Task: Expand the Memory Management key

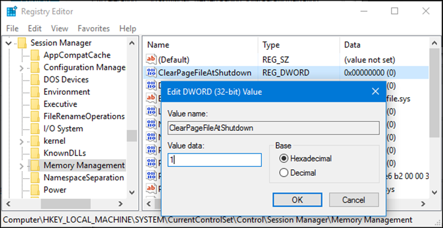Action: (x=22, y=166)
